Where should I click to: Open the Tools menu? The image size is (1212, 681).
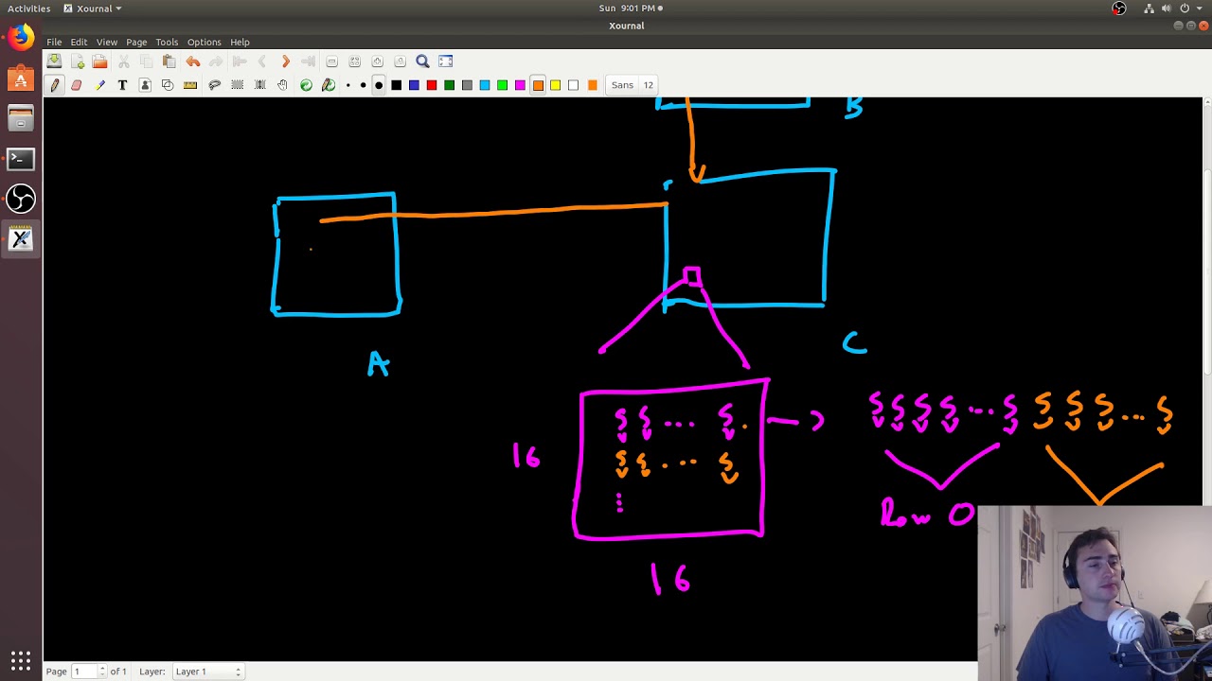point(167,42)
